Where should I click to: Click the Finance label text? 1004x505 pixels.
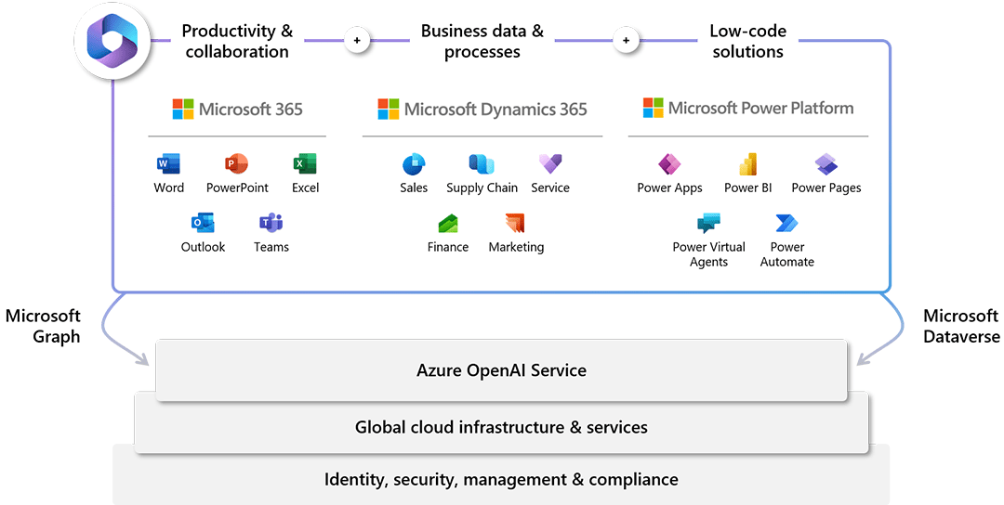point(447,247)
